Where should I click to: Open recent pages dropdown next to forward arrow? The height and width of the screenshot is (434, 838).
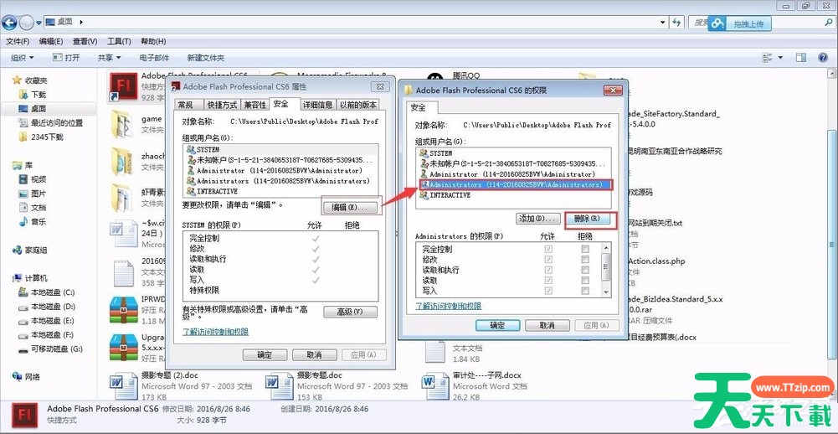(x=39, y=23)
